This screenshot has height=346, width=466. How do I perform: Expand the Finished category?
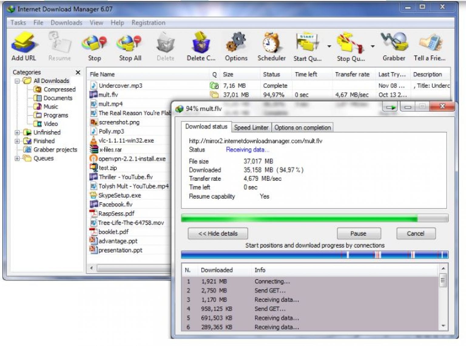tap(17, 141)
